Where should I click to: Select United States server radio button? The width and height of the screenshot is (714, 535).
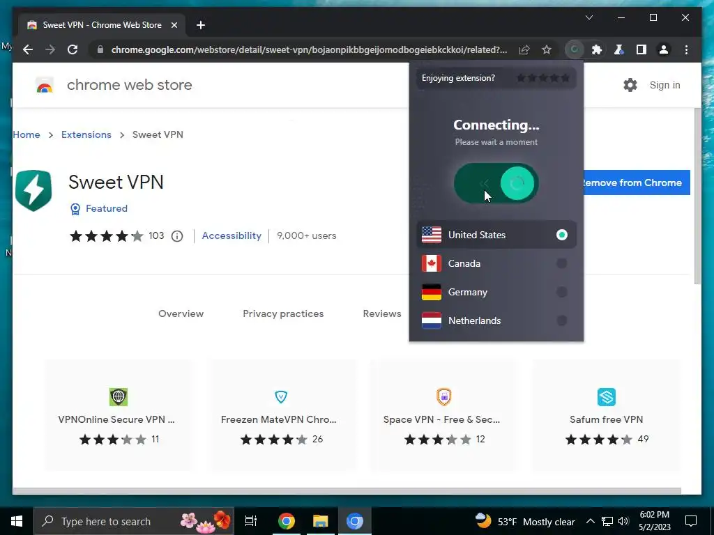tap(561, 235)
